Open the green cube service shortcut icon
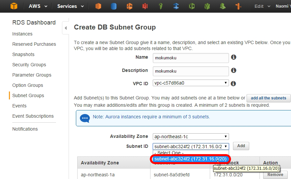Image resolution: width=291 pixels, height=179 pixels. pos(192,6)
